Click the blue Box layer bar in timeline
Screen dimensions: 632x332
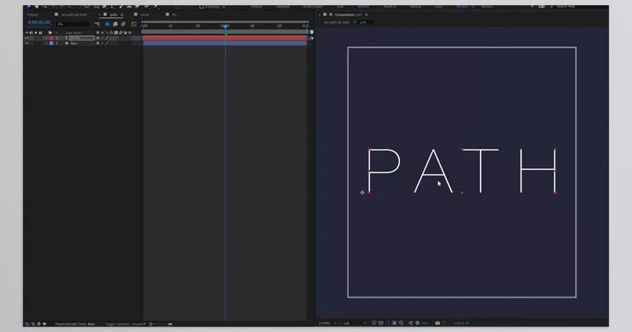[225, 43]
